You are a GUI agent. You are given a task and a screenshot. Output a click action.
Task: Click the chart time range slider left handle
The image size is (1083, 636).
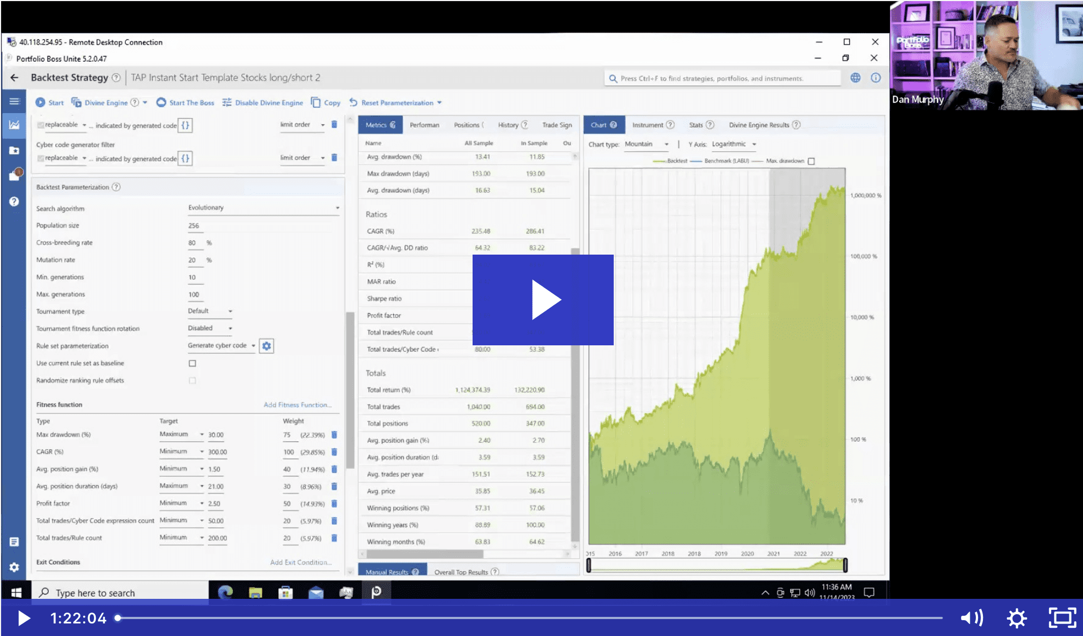coord(589,565)
